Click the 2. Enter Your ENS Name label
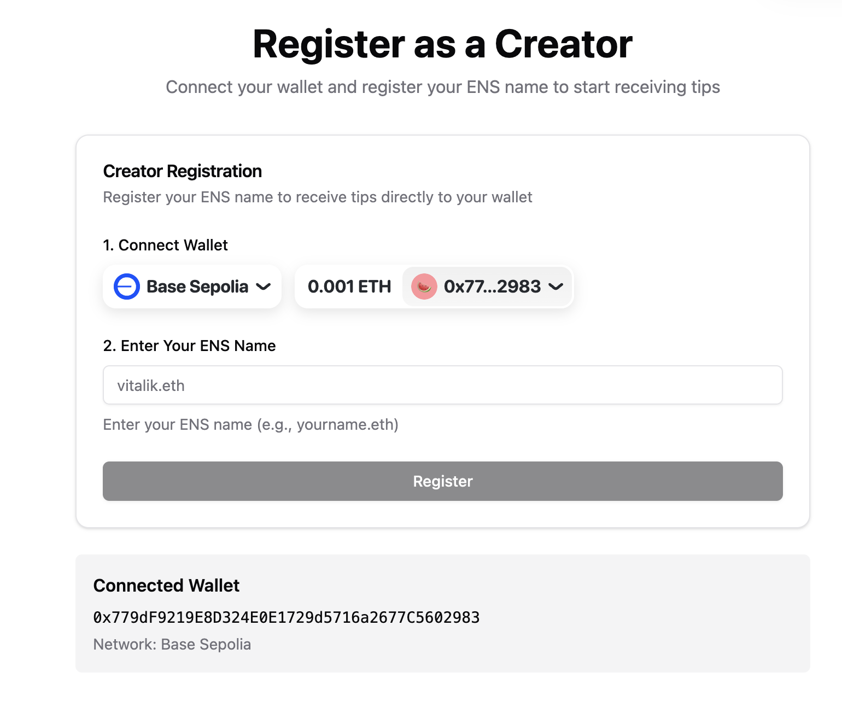Screen dimensions: 842x713 click(x=189, y=346)
